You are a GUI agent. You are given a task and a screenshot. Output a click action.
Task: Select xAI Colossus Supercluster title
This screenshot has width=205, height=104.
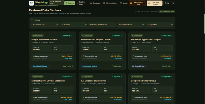pyautogui.click(x=94, y=81)
